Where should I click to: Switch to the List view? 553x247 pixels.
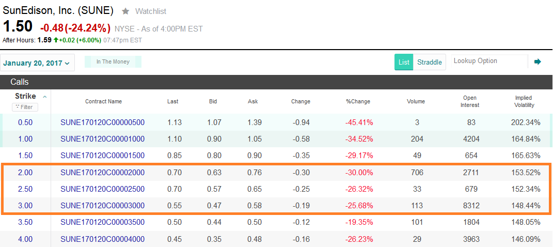pos(404,62)
